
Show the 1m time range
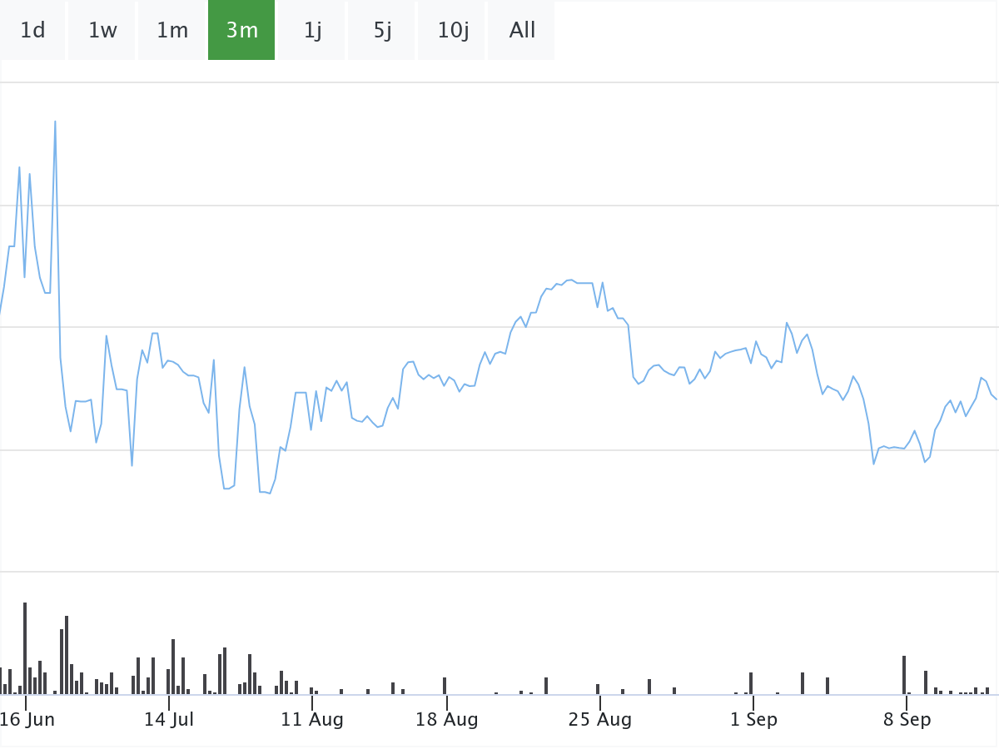click(x=172, y=30)
